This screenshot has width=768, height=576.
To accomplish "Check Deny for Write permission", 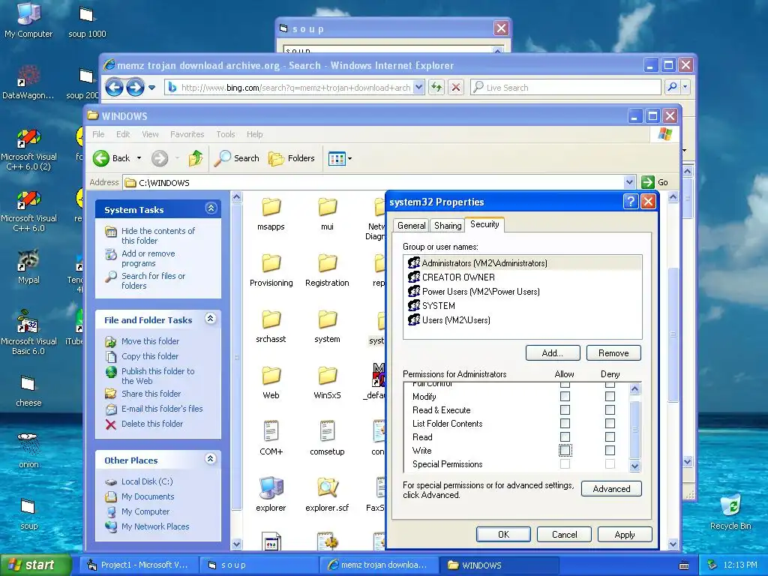I will 610,450.
